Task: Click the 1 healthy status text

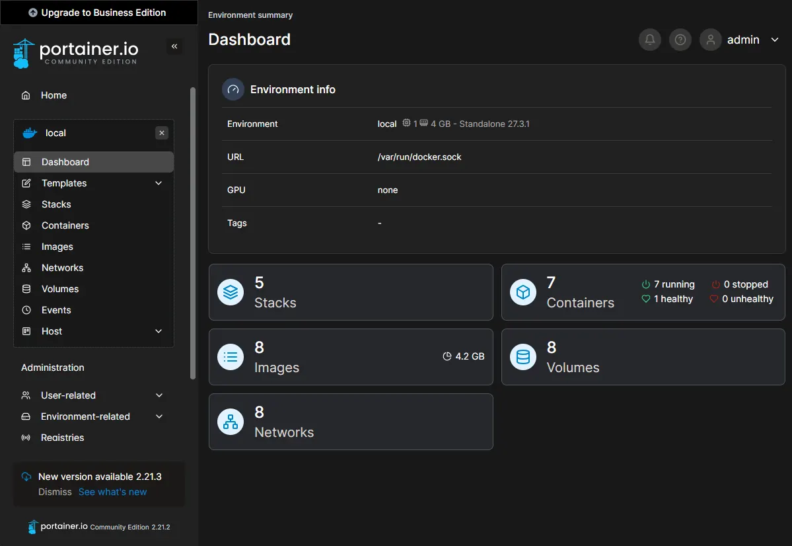Action: tap(673, 299)
